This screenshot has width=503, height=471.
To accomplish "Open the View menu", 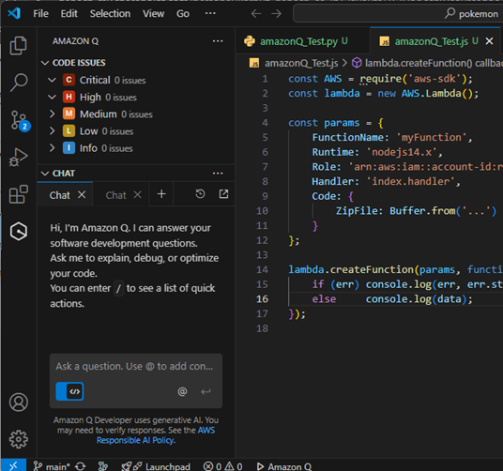I will click(153, 14).
